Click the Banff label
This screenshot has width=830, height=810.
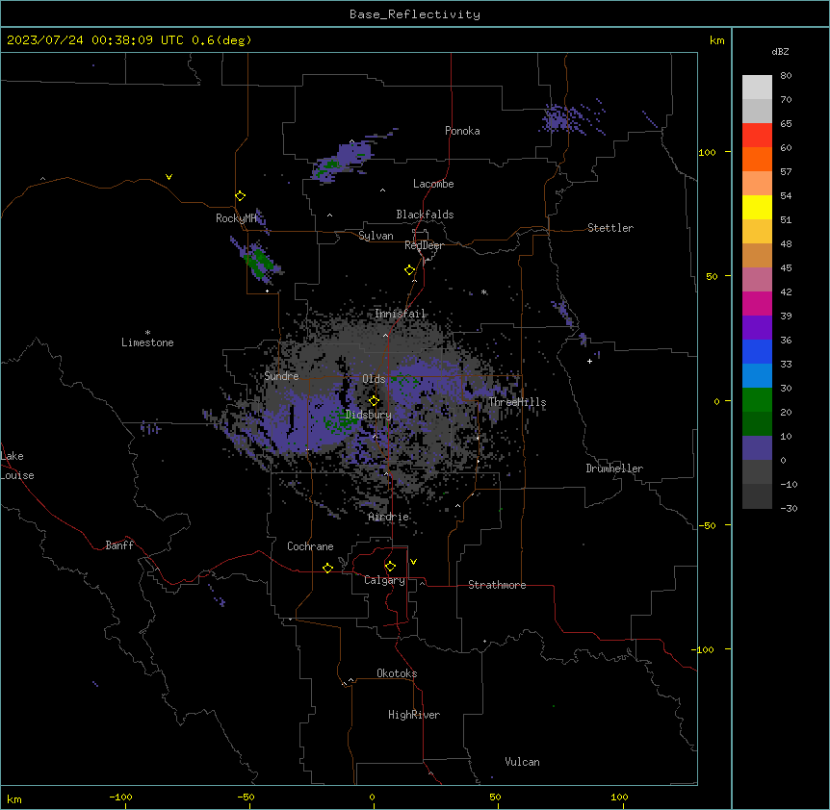click(x=119, y=545)
